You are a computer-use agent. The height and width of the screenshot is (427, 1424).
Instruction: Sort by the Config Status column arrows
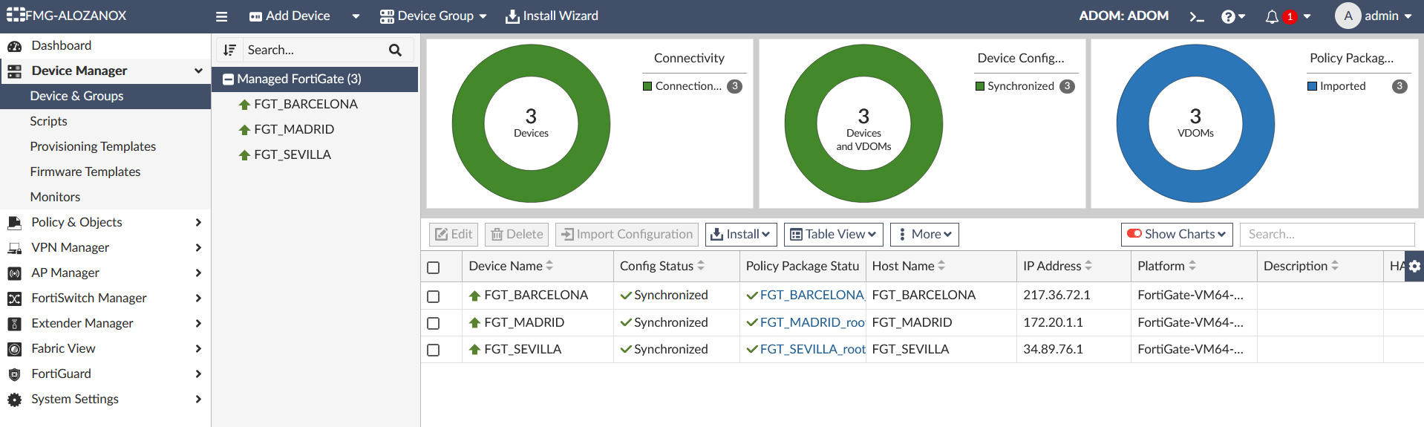701,265
